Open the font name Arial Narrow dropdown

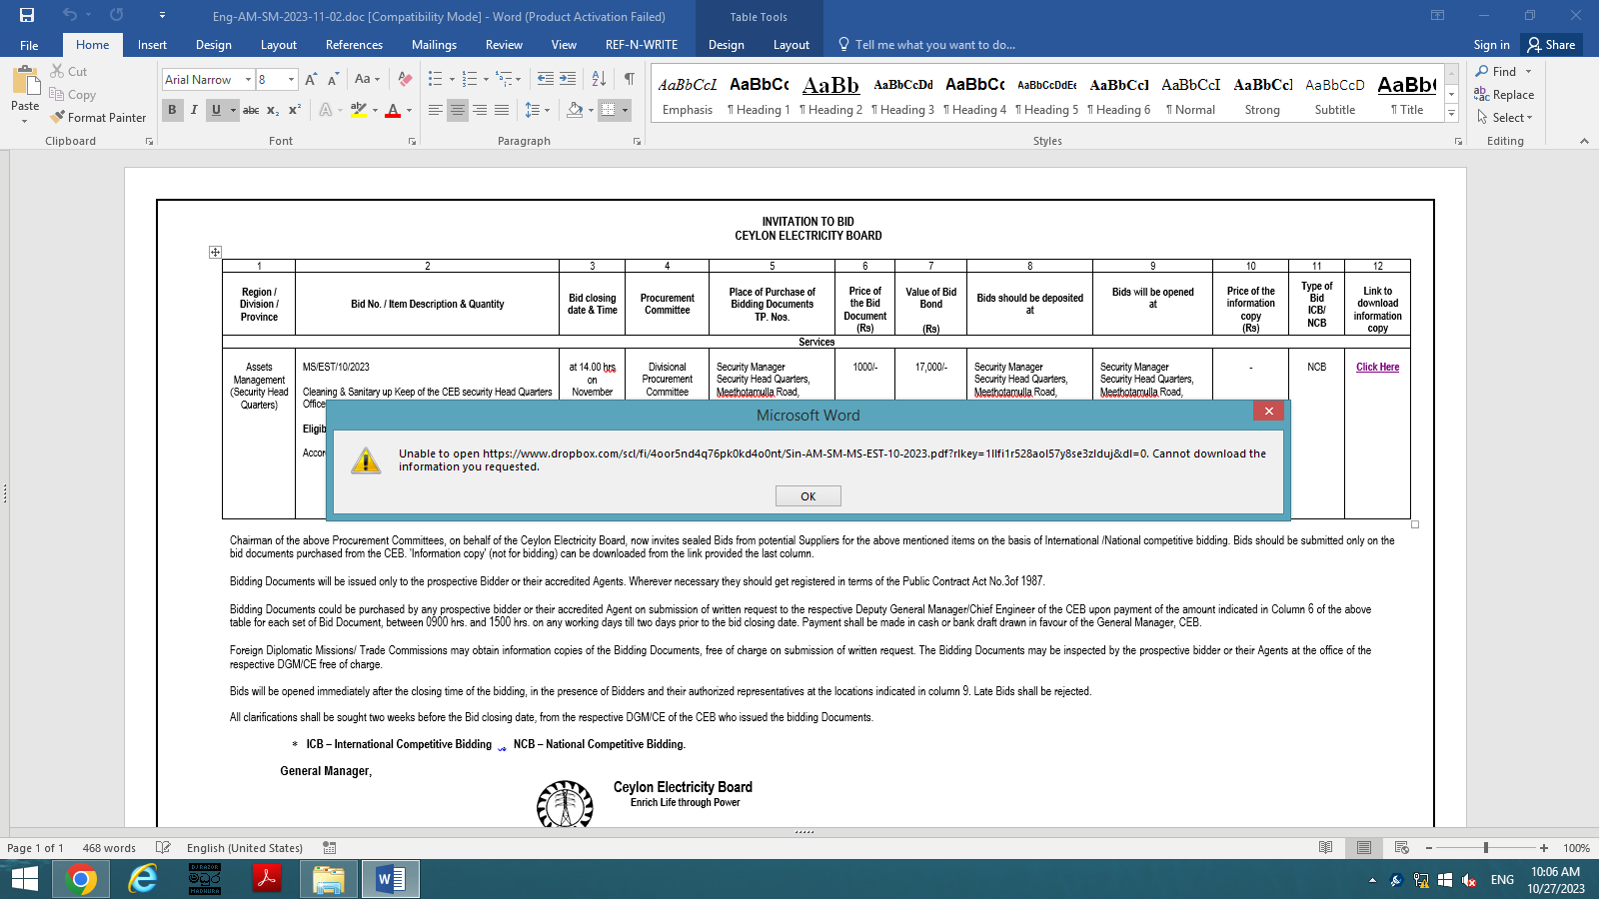point(248,79)
